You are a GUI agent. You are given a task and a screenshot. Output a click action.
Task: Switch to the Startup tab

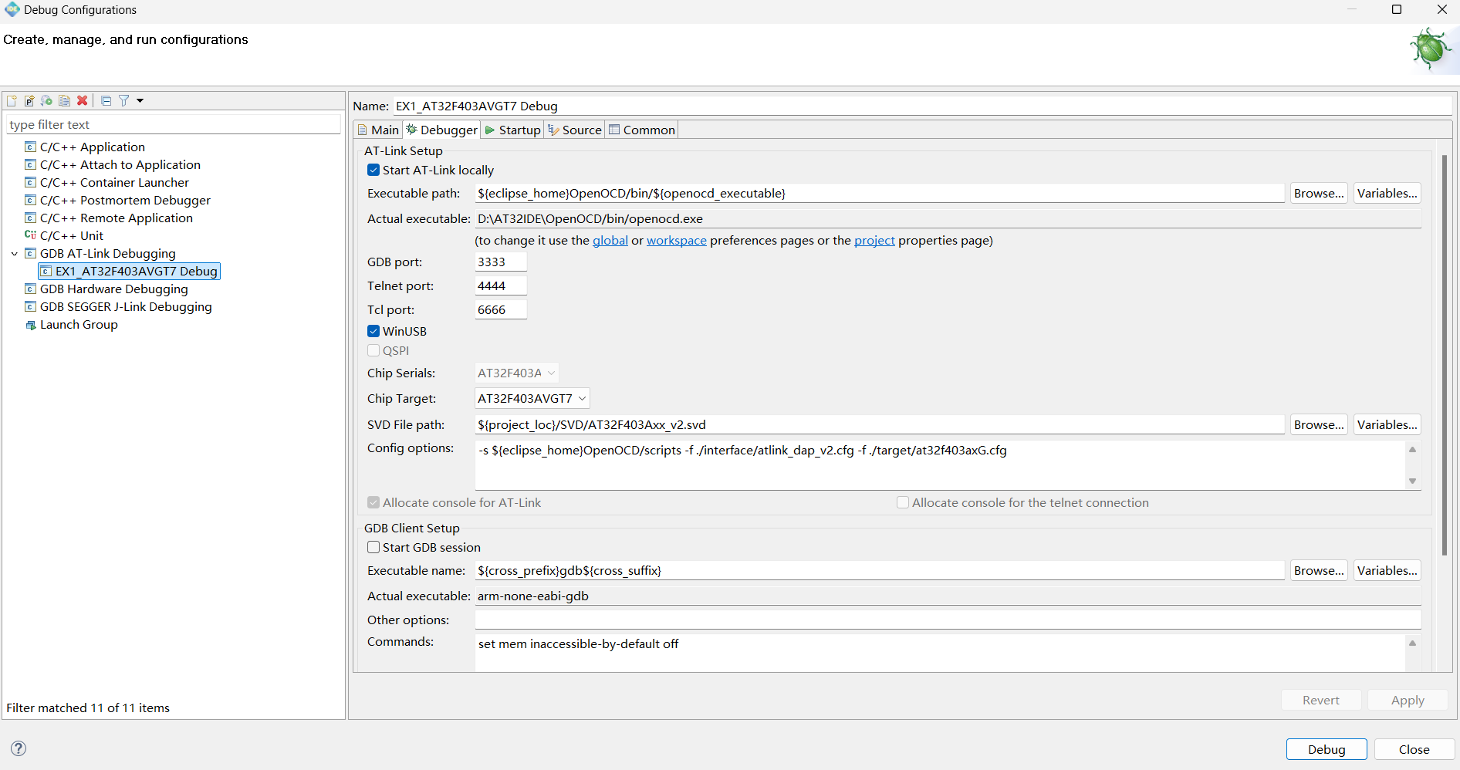pos(513,130)
